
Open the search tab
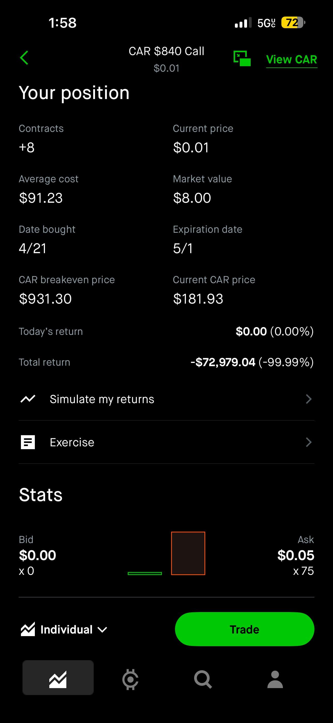click(x=203, y=680)
